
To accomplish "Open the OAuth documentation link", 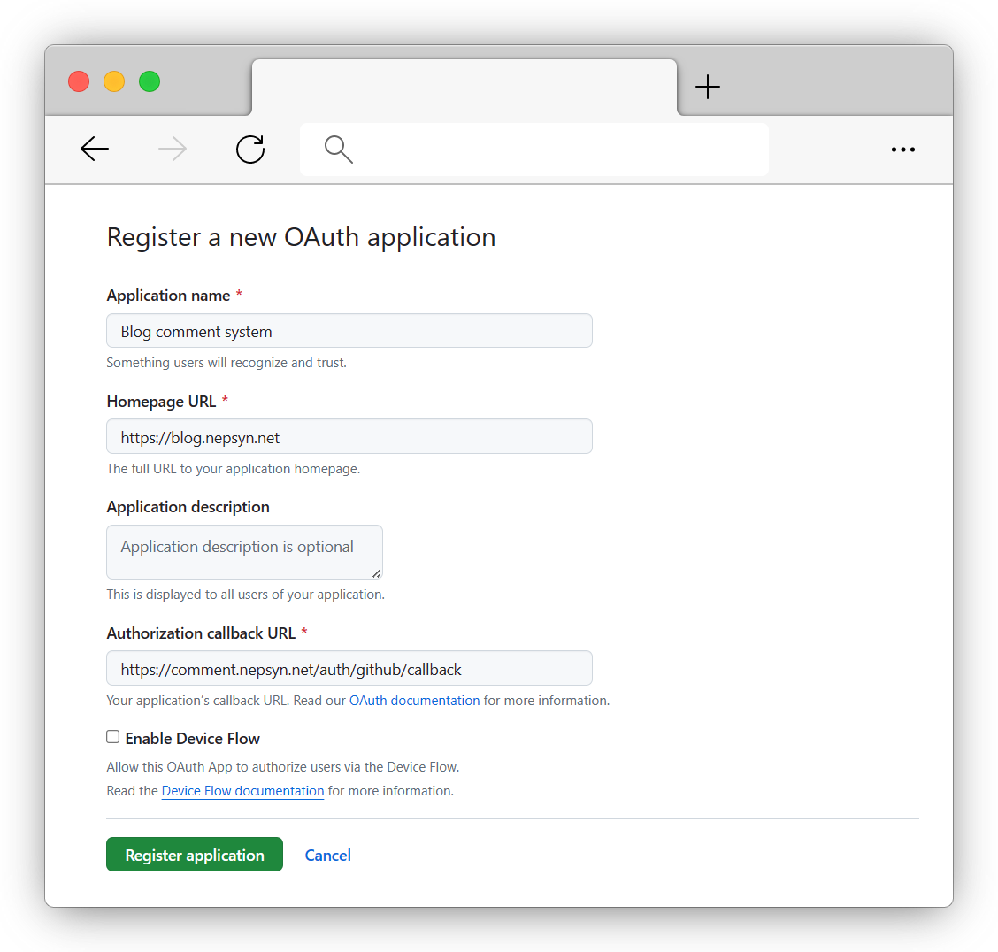I will click(x=414, y=701).
